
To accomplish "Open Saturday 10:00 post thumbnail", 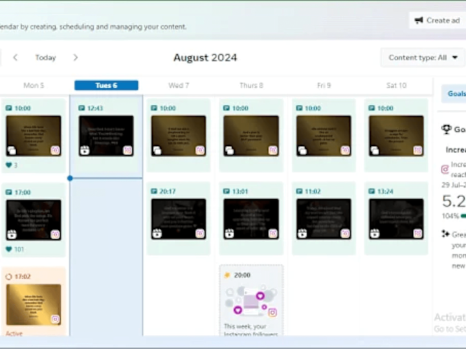I will [396, 136].
